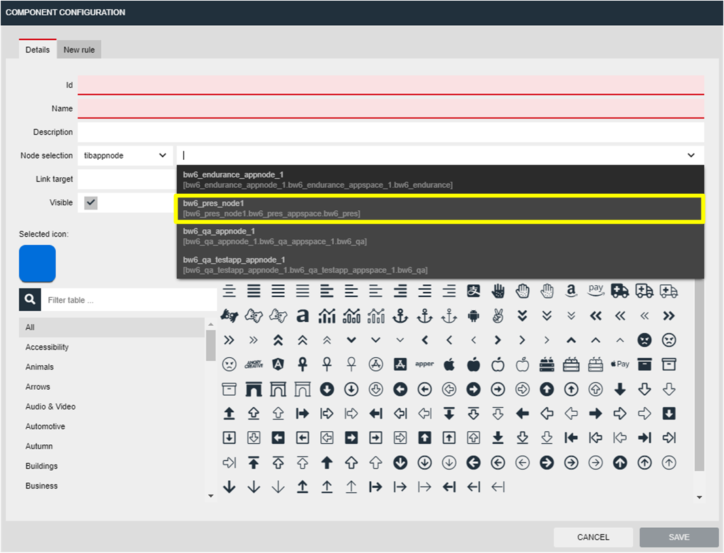This screenshot has height=553, width=724.
Task: Click the magnifier search icon beside filter
Action: [30, 299]
